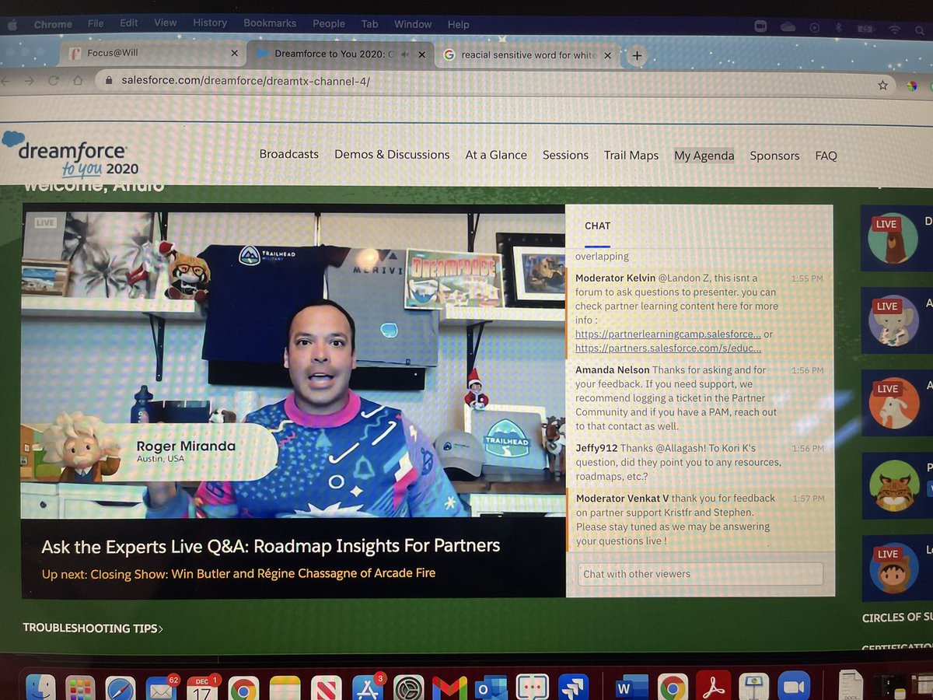Launch Safari from the Dock
Screen dimensions: 933x700
tap(121, 689)
